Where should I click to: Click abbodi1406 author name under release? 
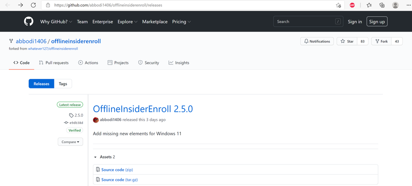coord(111,120)
